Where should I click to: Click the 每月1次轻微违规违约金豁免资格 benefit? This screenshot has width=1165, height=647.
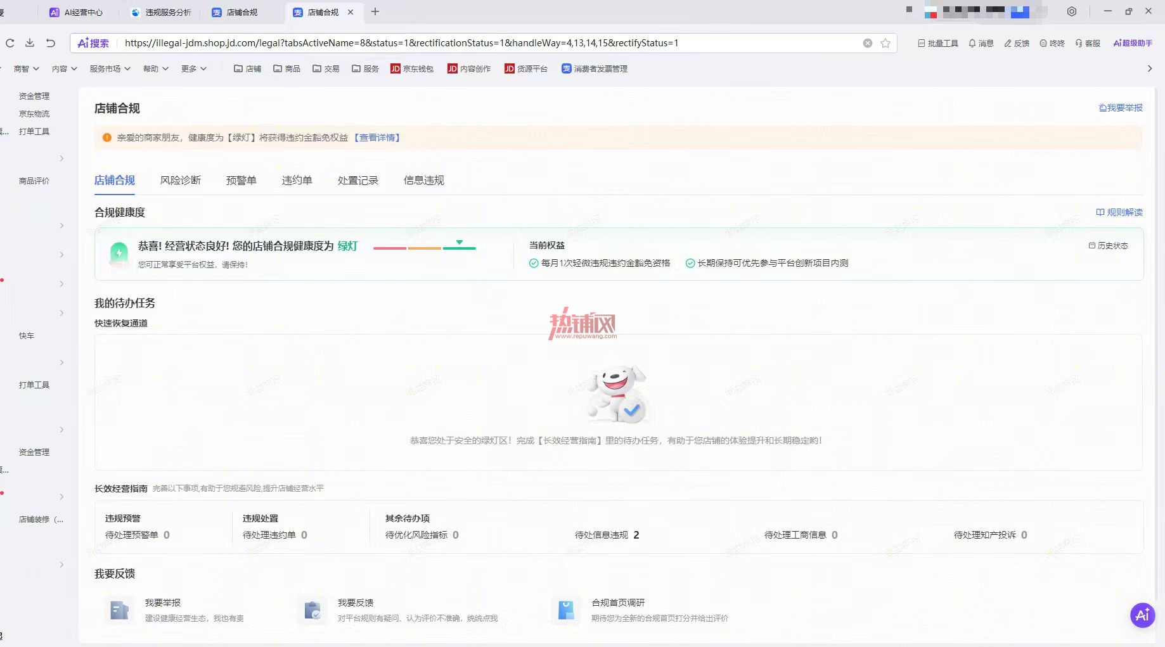[x=600, y=263]
